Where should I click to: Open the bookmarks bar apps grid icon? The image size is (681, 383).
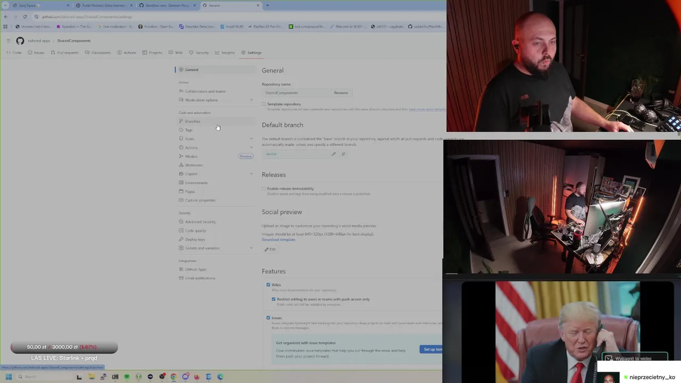tap(6, 26)
